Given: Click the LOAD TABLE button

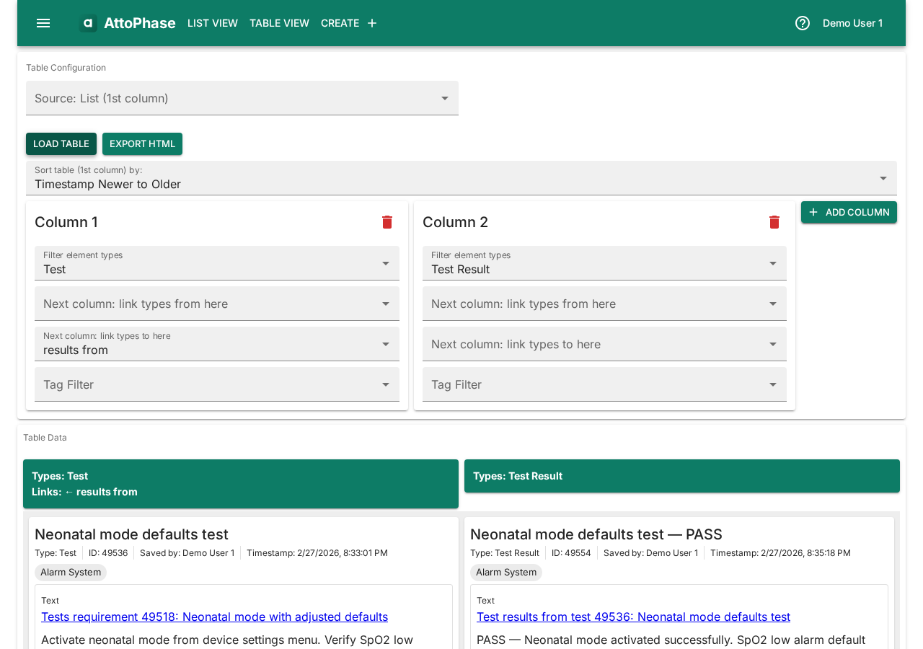Looking at the screenshot, I should [61, 144].
